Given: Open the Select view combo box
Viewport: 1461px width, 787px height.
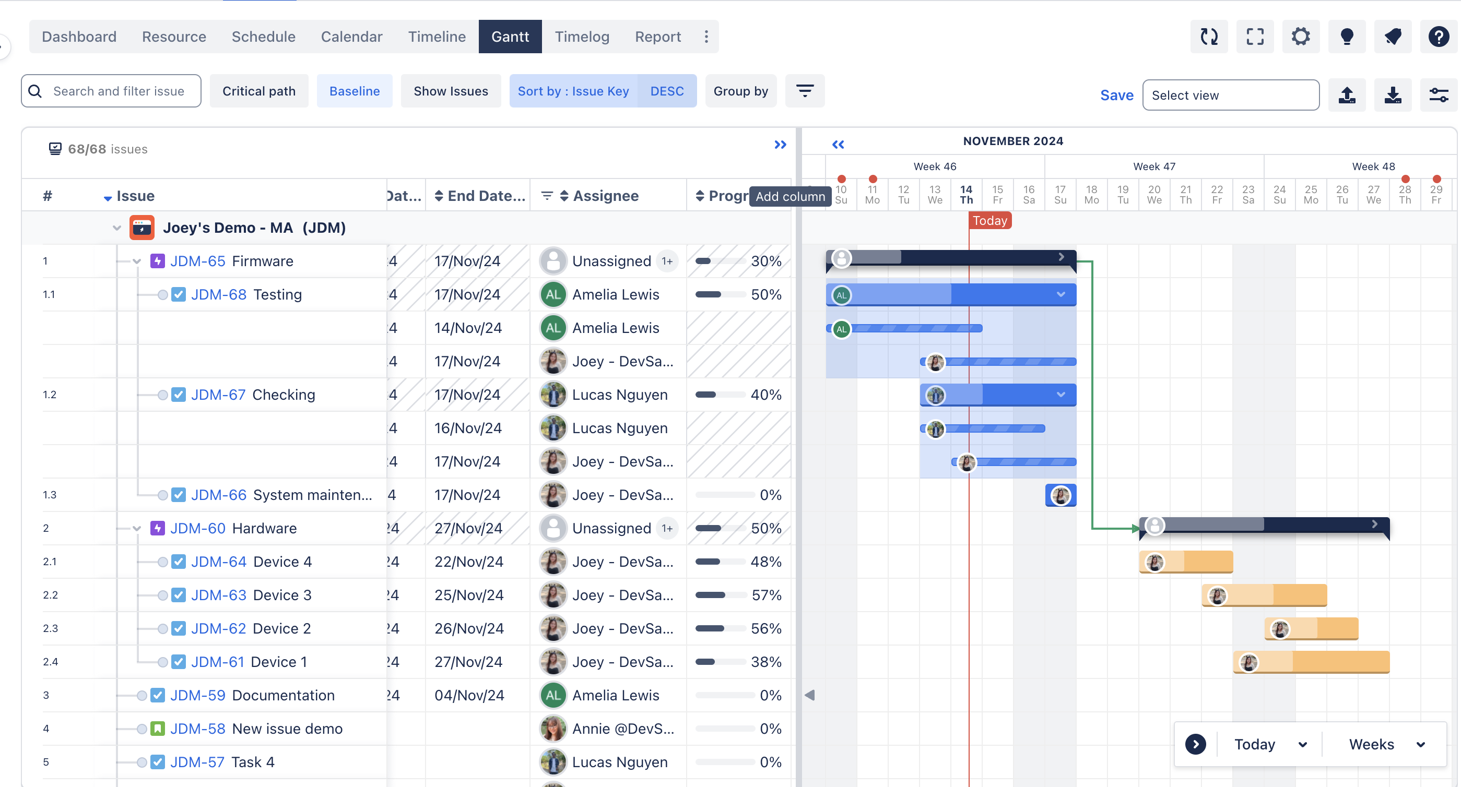Looking at the screenshot, I should point(1230,94).
